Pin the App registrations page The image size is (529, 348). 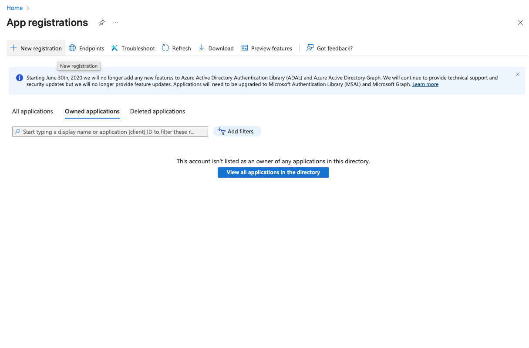[102, 23]
